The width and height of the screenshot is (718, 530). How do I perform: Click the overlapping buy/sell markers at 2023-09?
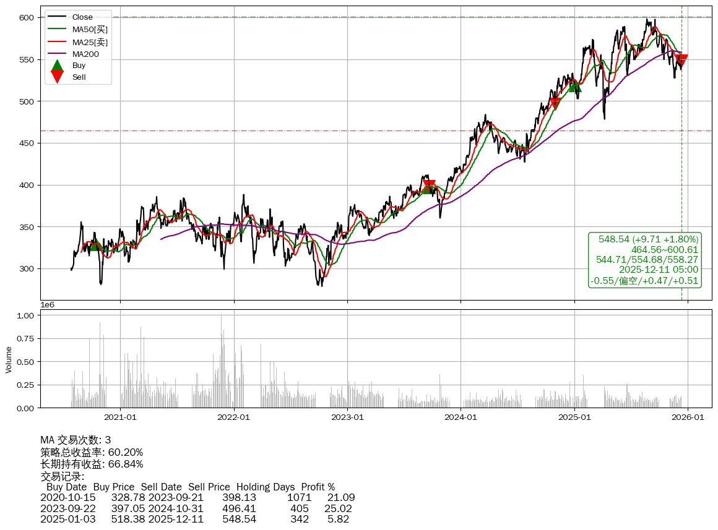(x=429, y=186)
